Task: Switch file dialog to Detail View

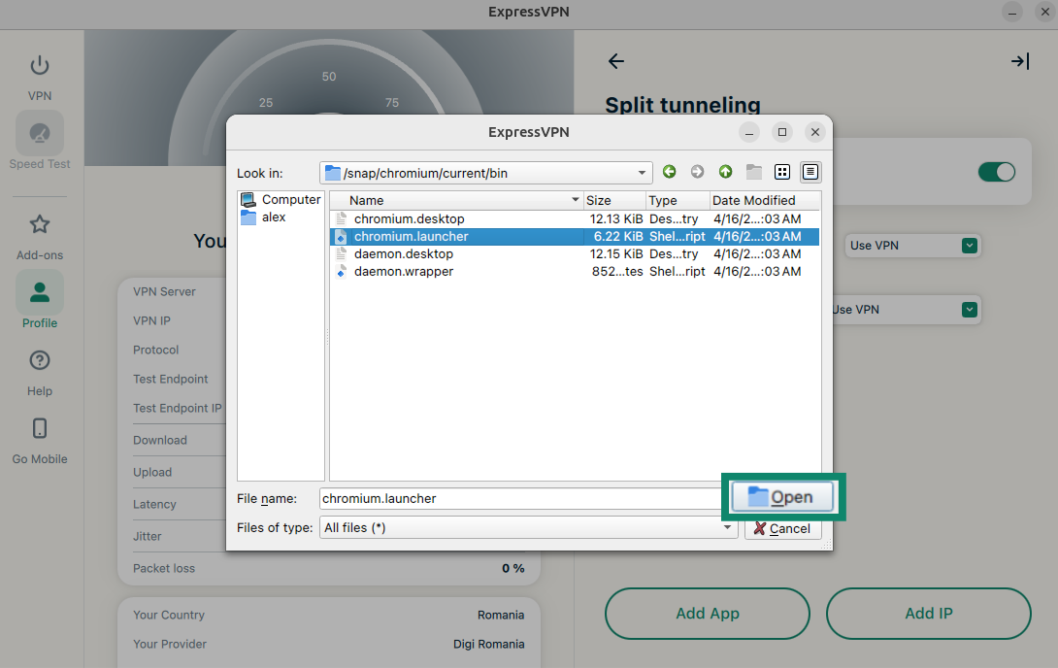Action: coord(810,172)
